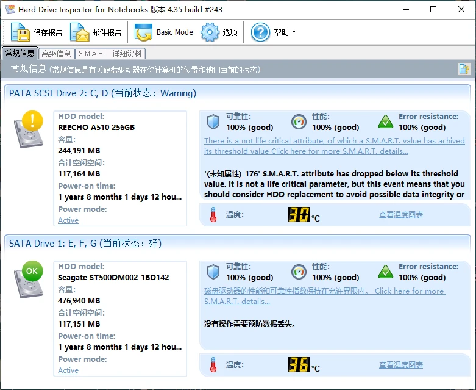Click the 117,151 MB free space value

point(79,323)
